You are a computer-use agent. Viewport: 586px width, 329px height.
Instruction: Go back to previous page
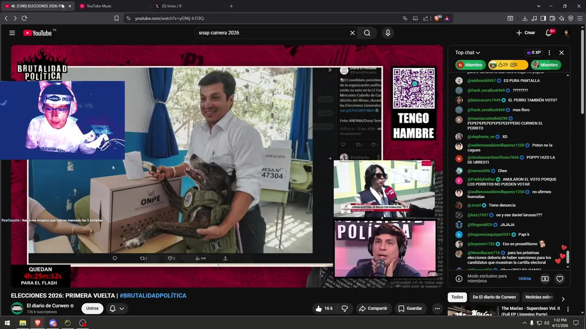(6, 18)
